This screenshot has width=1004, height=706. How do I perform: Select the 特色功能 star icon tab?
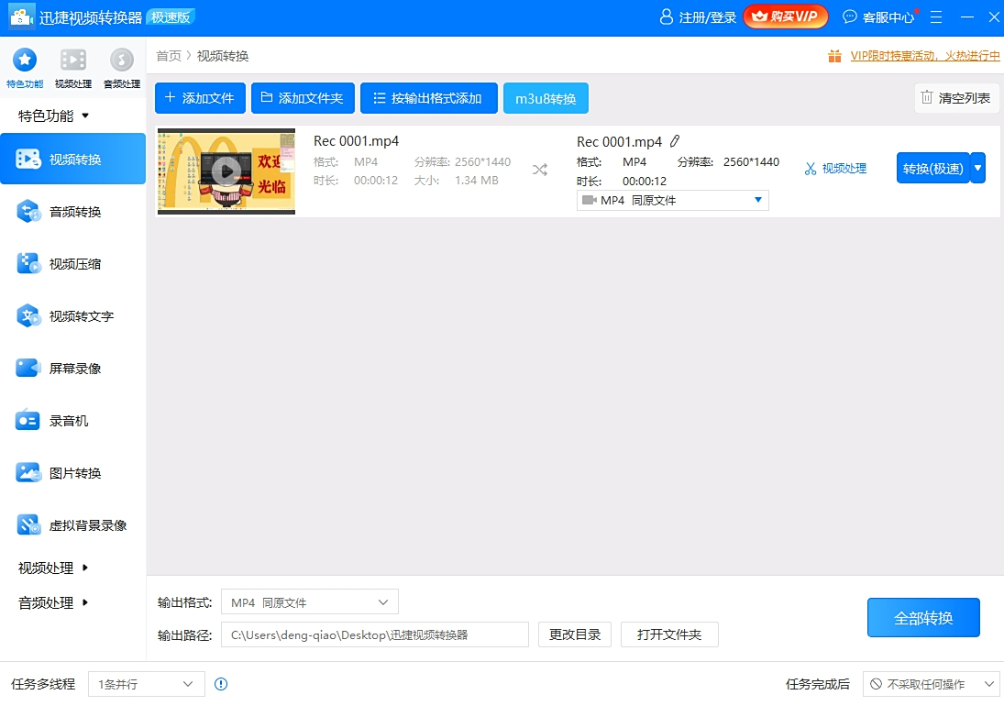click(25, 67)
